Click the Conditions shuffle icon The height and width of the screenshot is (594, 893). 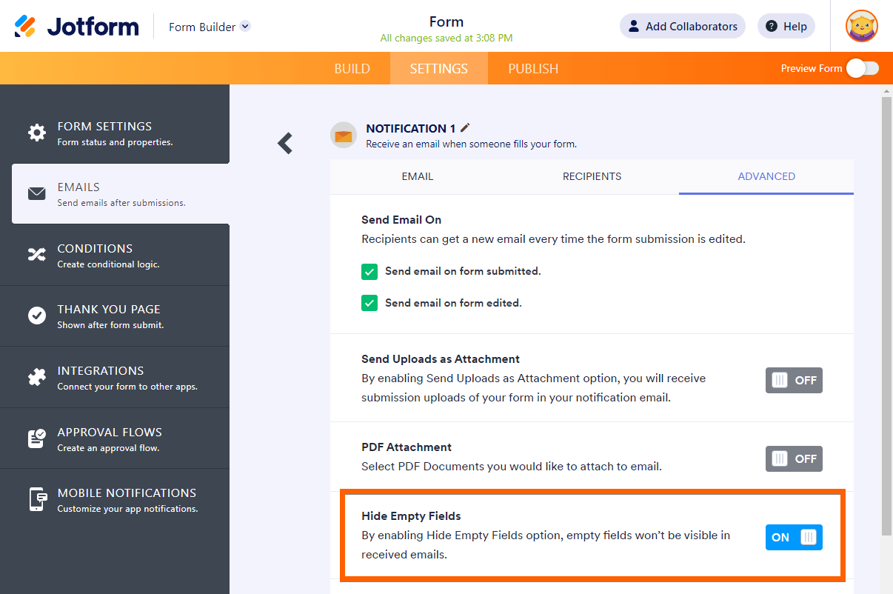tap(36, 255)
